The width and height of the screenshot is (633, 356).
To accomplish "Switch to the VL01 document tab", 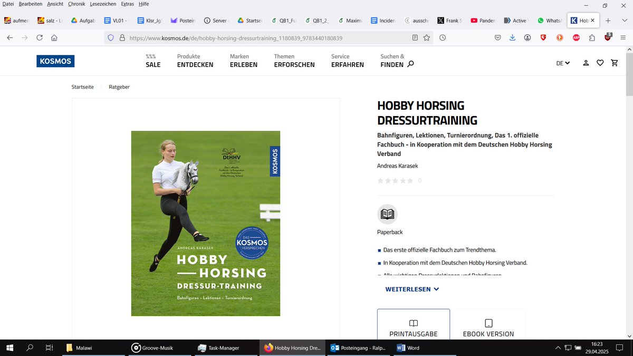I will [116, 21].
